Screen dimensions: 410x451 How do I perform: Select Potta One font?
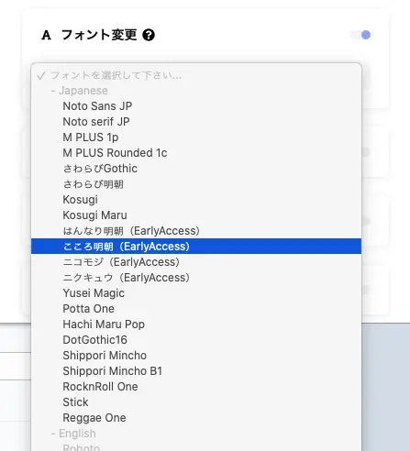[x=196, y=309]
